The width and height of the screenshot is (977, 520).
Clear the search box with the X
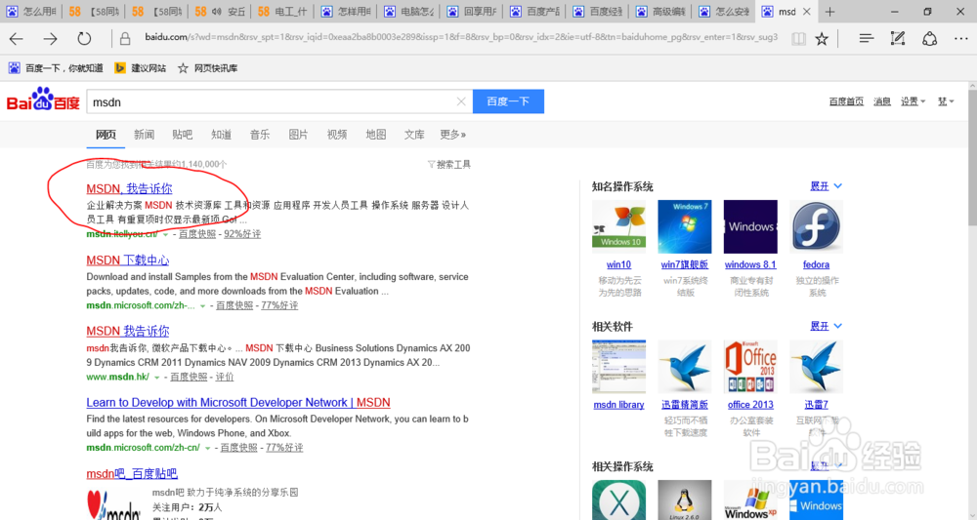tap(461, 101)
